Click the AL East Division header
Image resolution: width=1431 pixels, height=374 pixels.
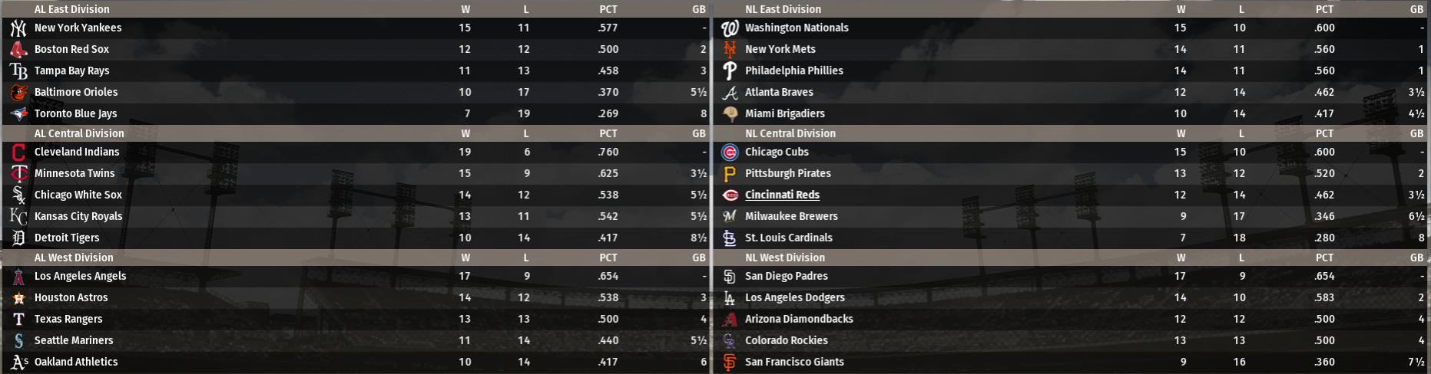click(x=71, y=9)
